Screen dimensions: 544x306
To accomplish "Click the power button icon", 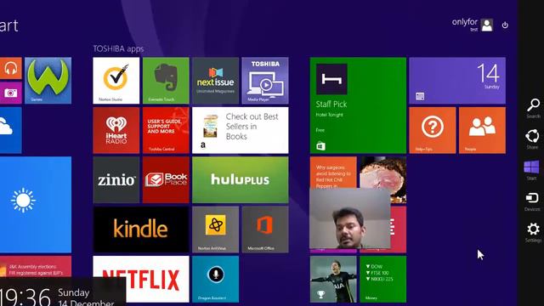I will tap(505, 25).
